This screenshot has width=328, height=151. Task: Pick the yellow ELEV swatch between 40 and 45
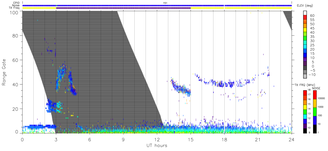pos(305,30)
